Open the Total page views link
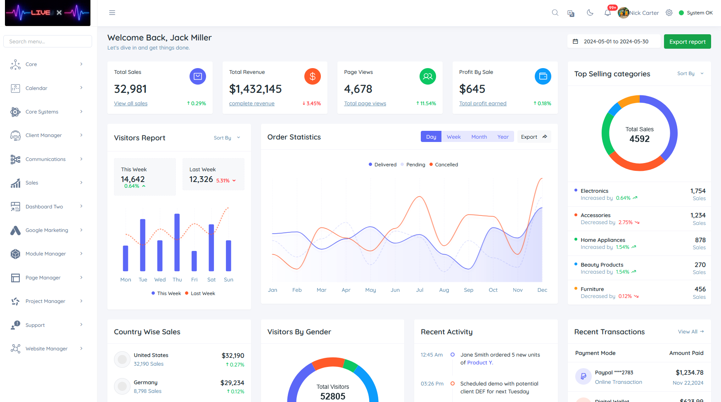This screenshot has height=402, width=721. click(365, 104)
